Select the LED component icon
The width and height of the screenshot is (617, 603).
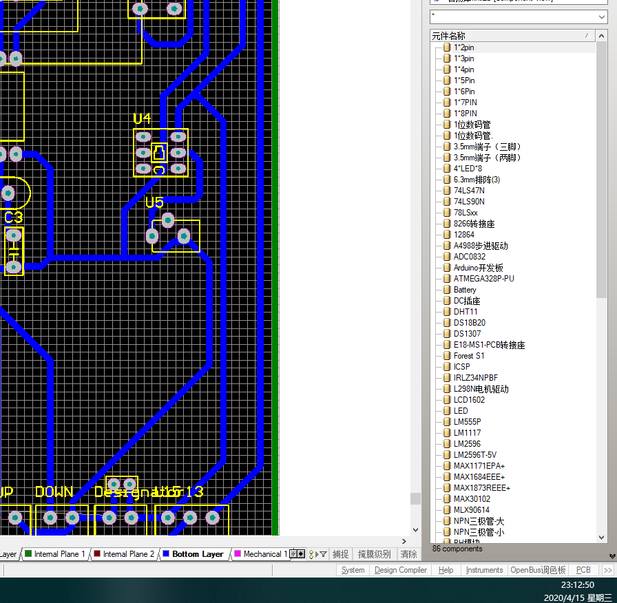point(446,411)
